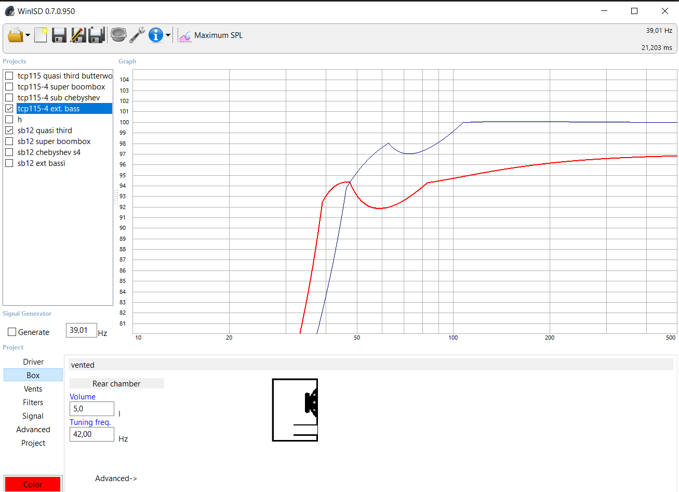The height and width of the screenshot is (492, 679).
Task: Click the blue info icon
Action: (x=156, y=35)
